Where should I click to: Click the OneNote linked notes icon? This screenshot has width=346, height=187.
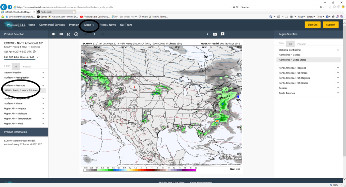342,17
